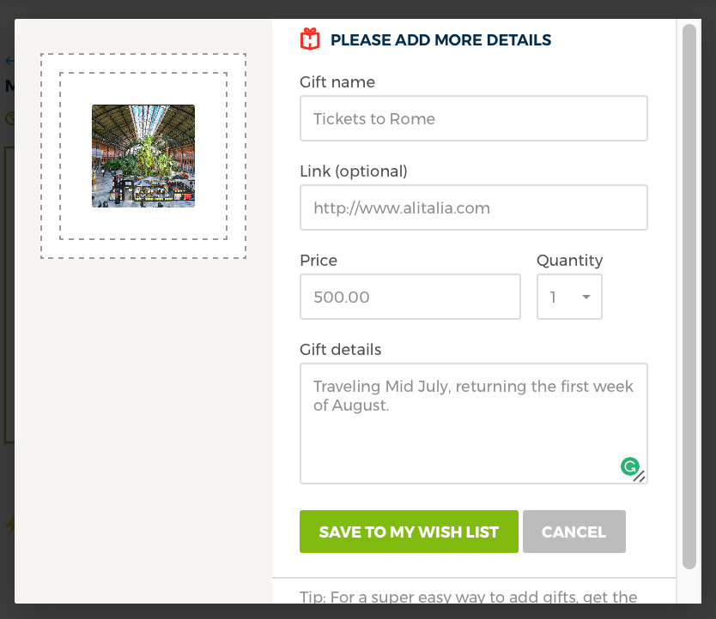Click the green Grammarly icon in textarea
This screenshot has height=619, width=716.
(x=630, y=466)
